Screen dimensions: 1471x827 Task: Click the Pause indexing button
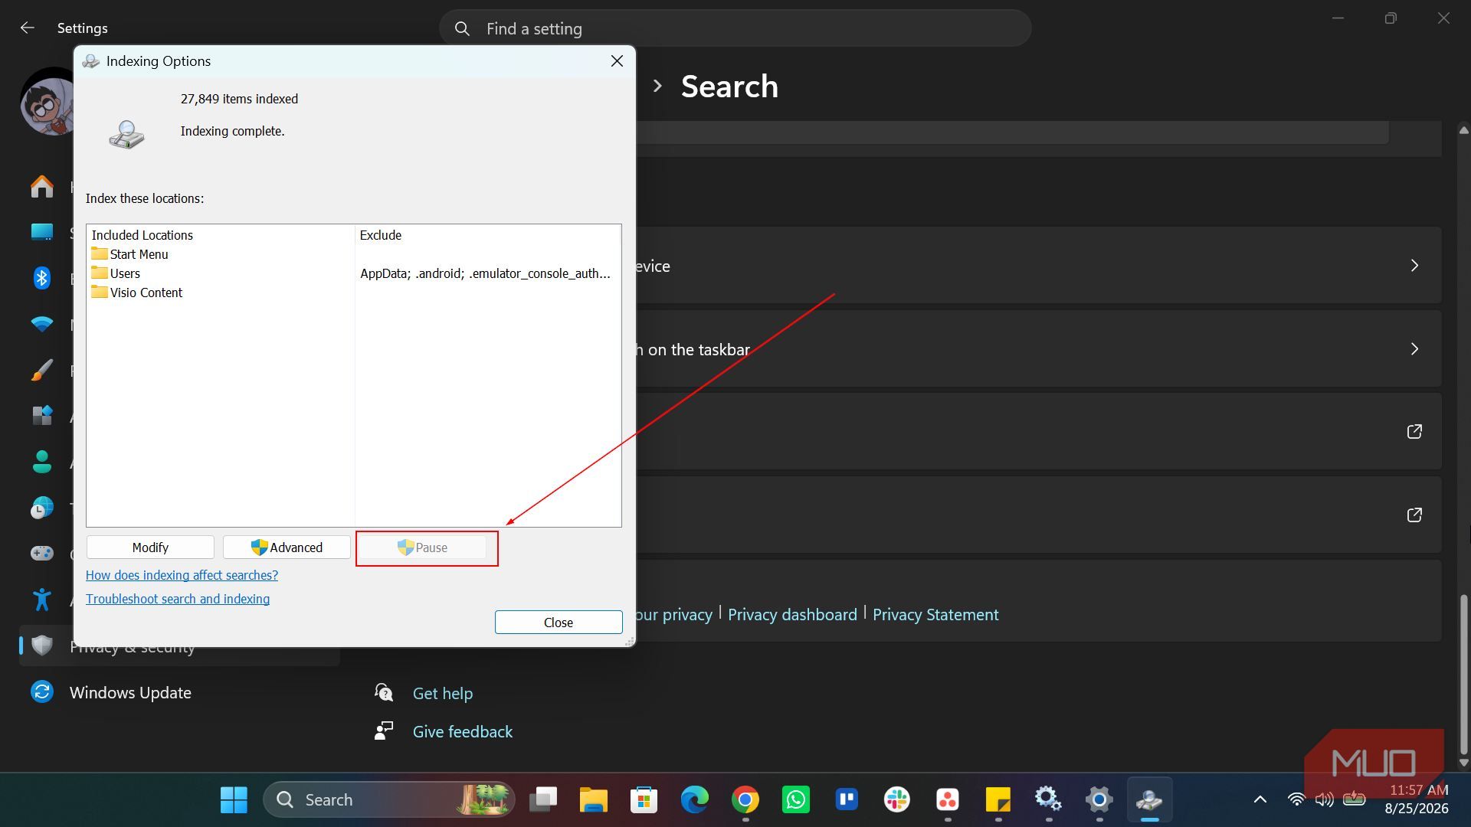(422, 548)
